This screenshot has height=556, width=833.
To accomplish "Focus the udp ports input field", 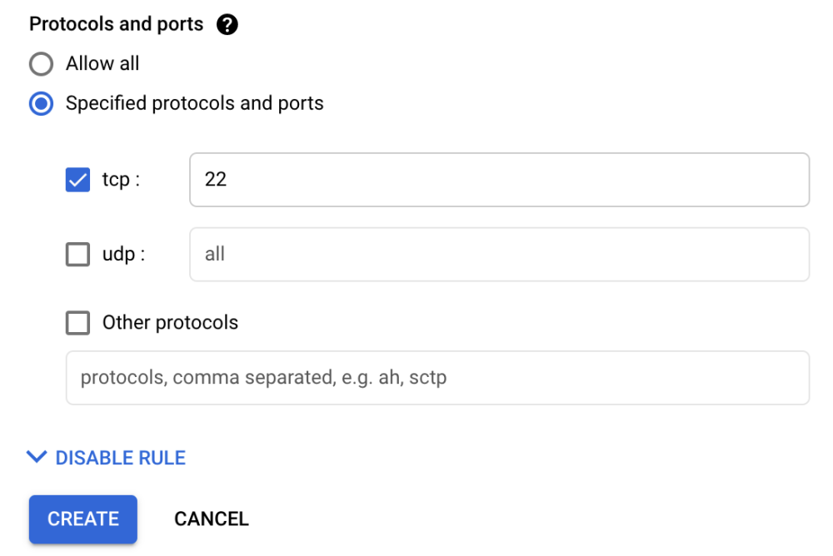I will 499,255.
